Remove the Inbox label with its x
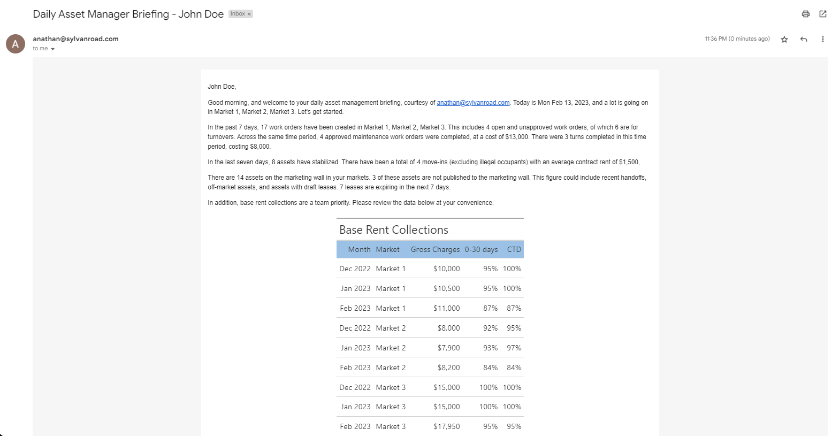Image resolution: width=832 pixels, height=436 pixels. (249, 14)
